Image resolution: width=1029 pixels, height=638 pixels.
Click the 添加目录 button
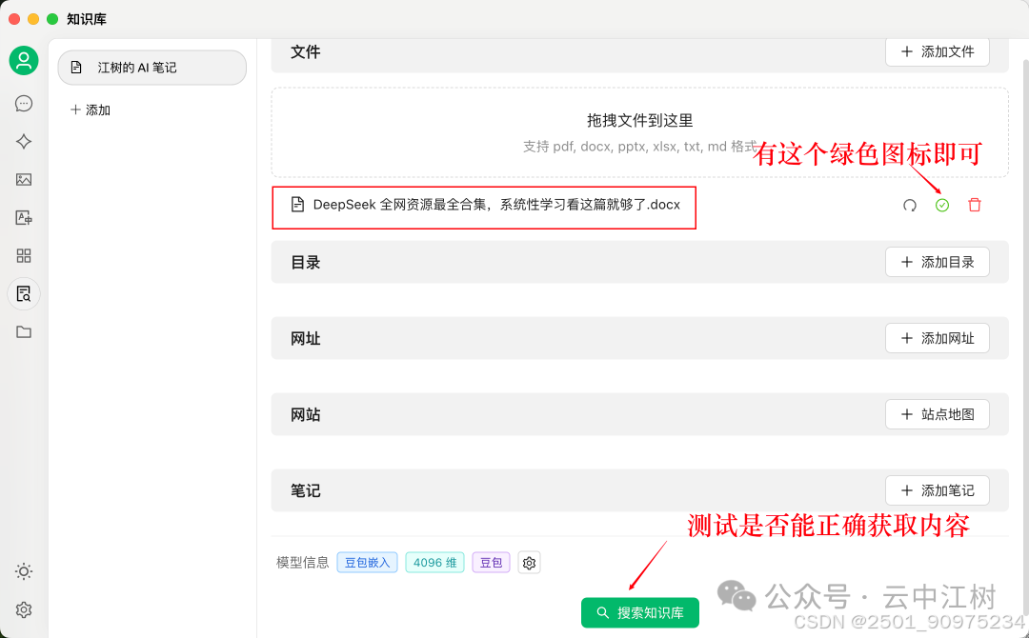point(938,262)
